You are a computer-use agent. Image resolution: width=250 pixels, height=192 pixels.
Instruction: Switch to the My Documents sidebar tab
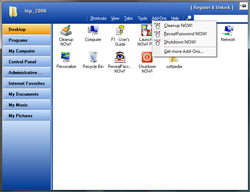pyautogui.click(x=27, y=94)
